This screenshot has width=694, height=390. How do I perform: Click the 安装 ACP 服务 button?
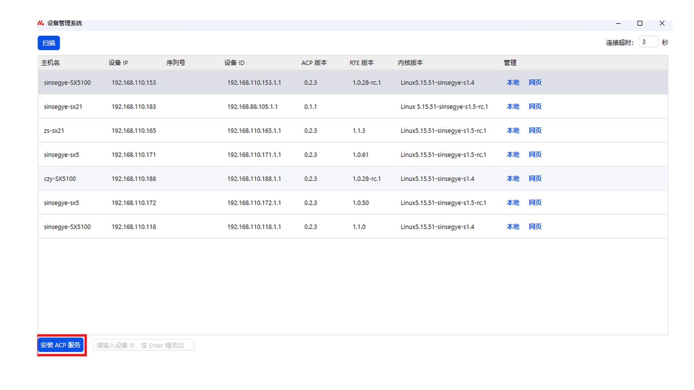tap(60, 345)
